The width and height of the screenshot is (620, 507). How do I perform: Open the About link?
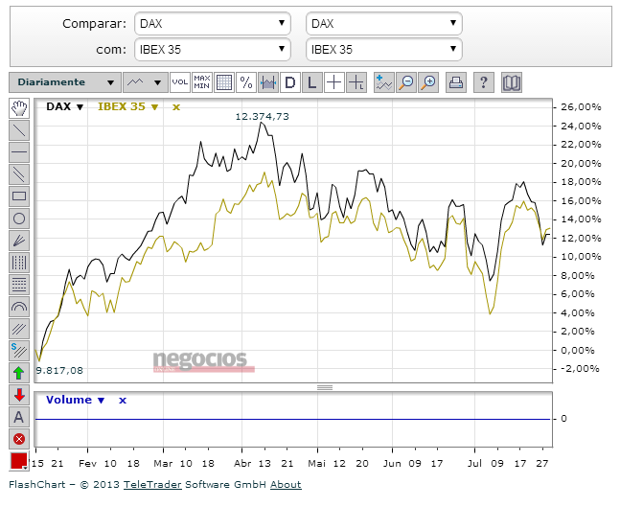[x=286, y=484]
